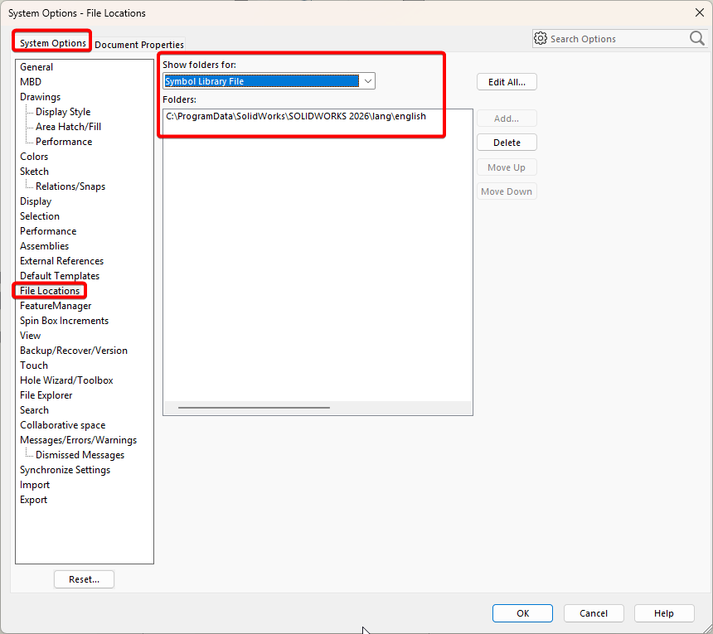This screenshot has height=634, width=713.
Task: Select Export in the options tree
Action: [33, 500]
